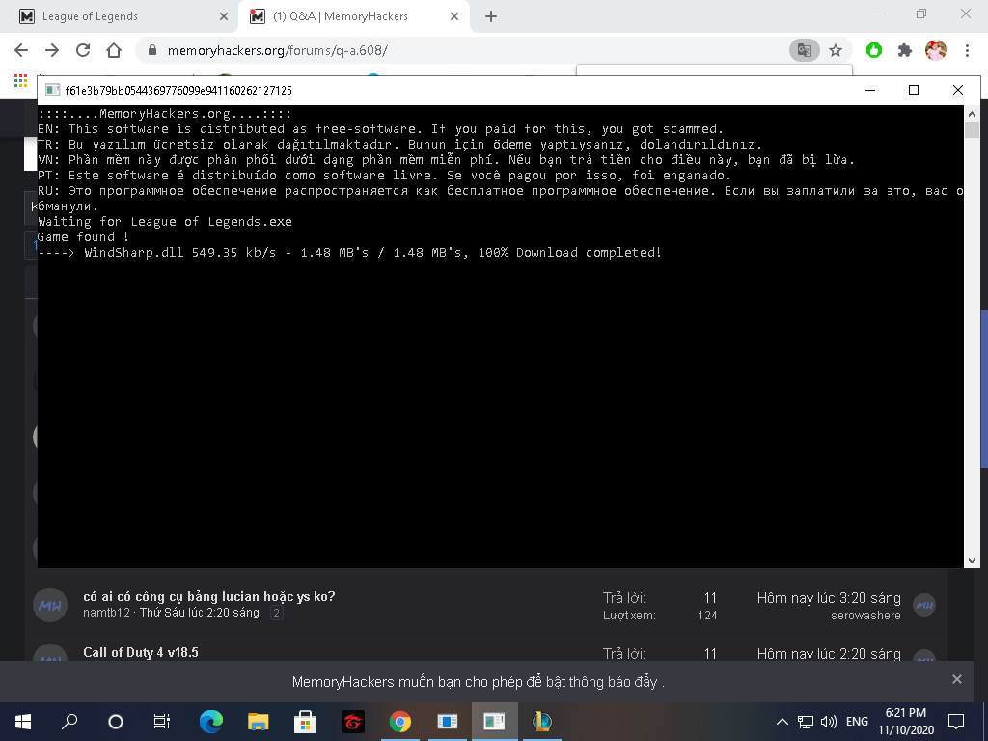Open the blue window app on taskbar

448,722
